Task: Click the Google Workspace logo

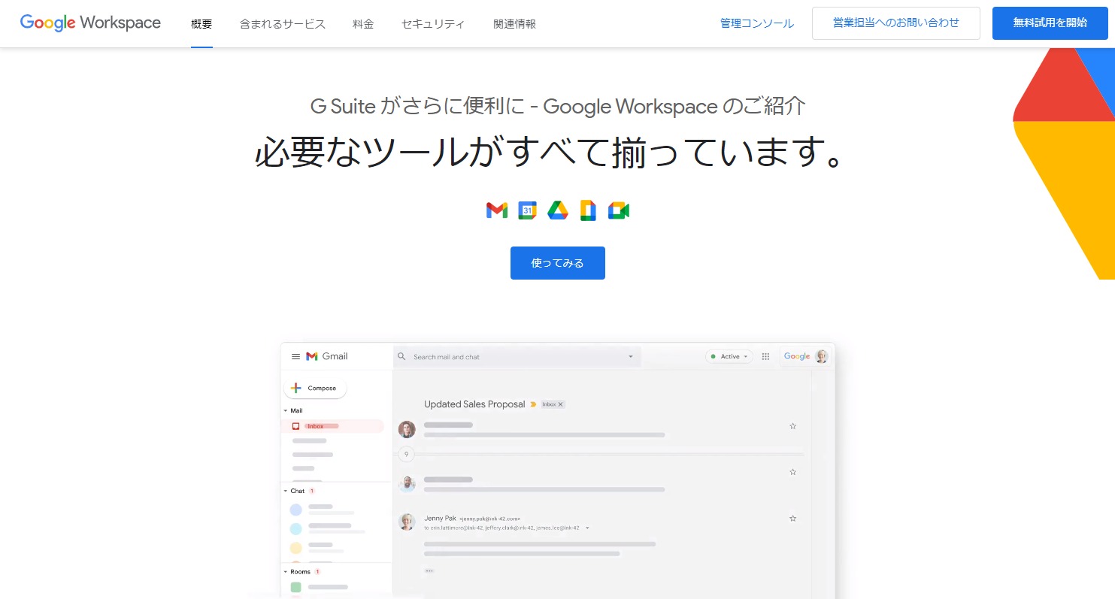Action: tap(90, 23)
